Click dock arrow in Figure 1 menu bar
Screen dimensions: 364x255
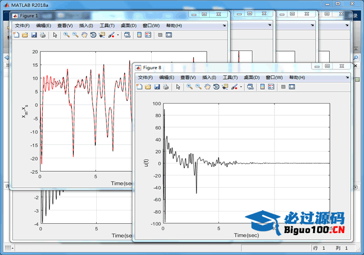point(224,25)
